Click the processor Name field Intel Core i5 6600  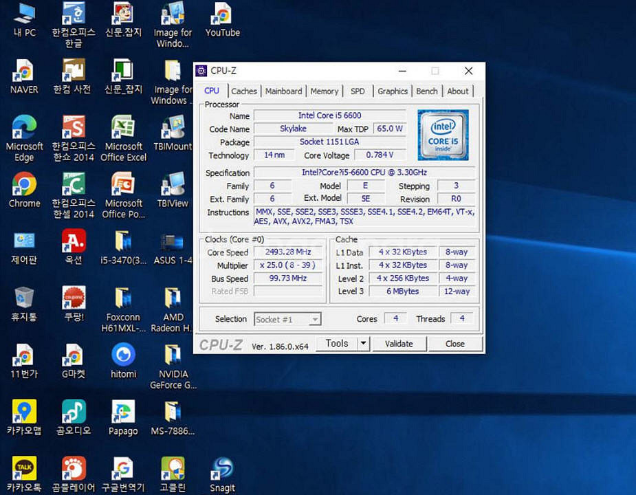point(329,115)
